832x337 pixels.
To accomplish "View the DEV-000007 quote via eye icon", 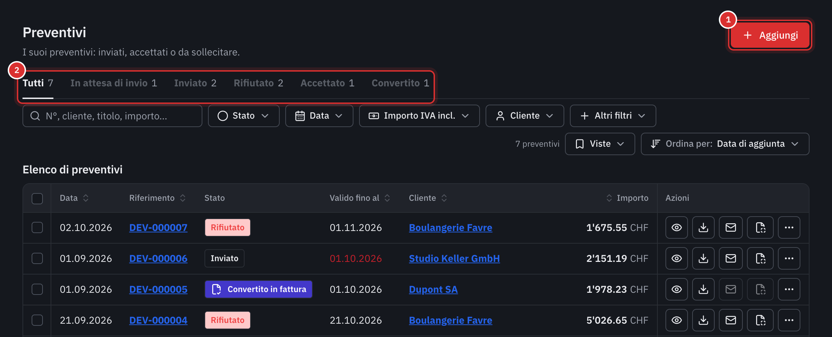I will click(x=676, y=227).
